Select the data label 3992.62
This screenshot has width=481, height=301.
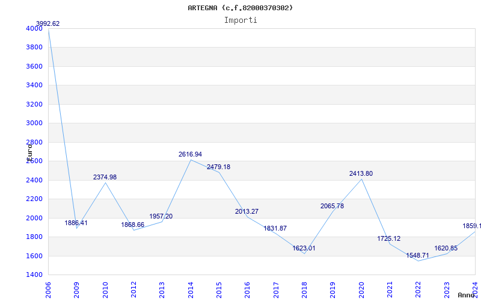coord(48,23)
